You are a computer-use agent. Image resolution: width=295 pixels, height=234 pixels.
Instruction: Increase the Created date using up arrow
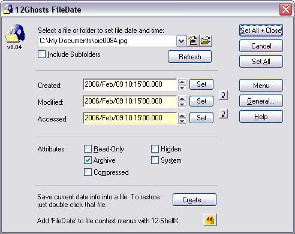point(182,82)
